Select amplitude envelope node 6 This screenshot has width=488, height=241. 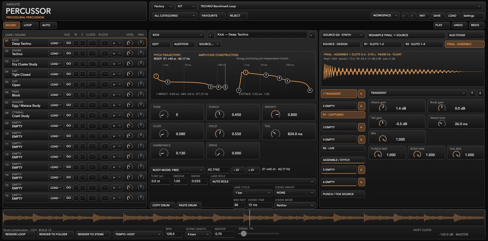[x=310, y=90]
